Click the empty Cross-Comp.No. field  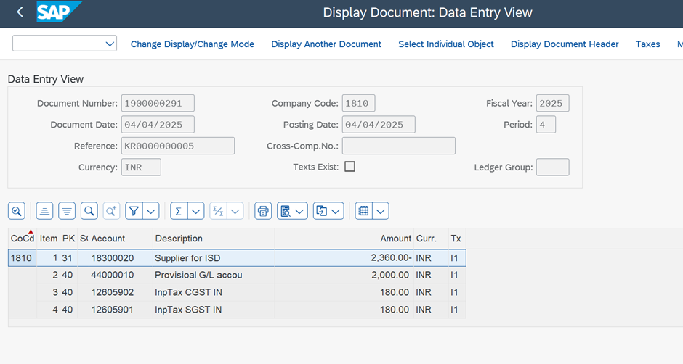399,146
